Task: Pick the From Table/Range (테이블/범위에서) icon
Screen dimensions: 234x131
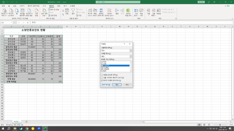Action: (x=23, y=13)
